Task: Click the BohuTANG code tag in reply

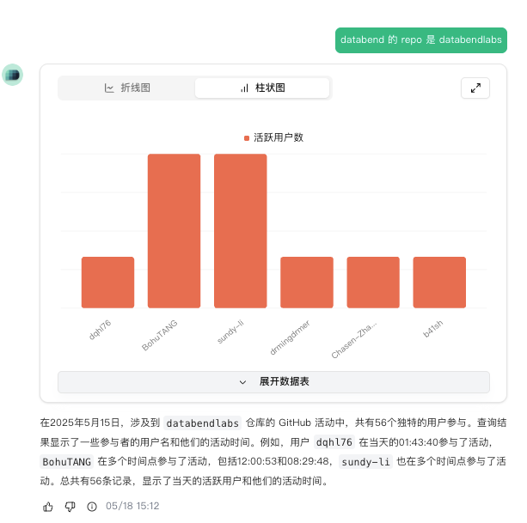Action: [x=66, y=462]
